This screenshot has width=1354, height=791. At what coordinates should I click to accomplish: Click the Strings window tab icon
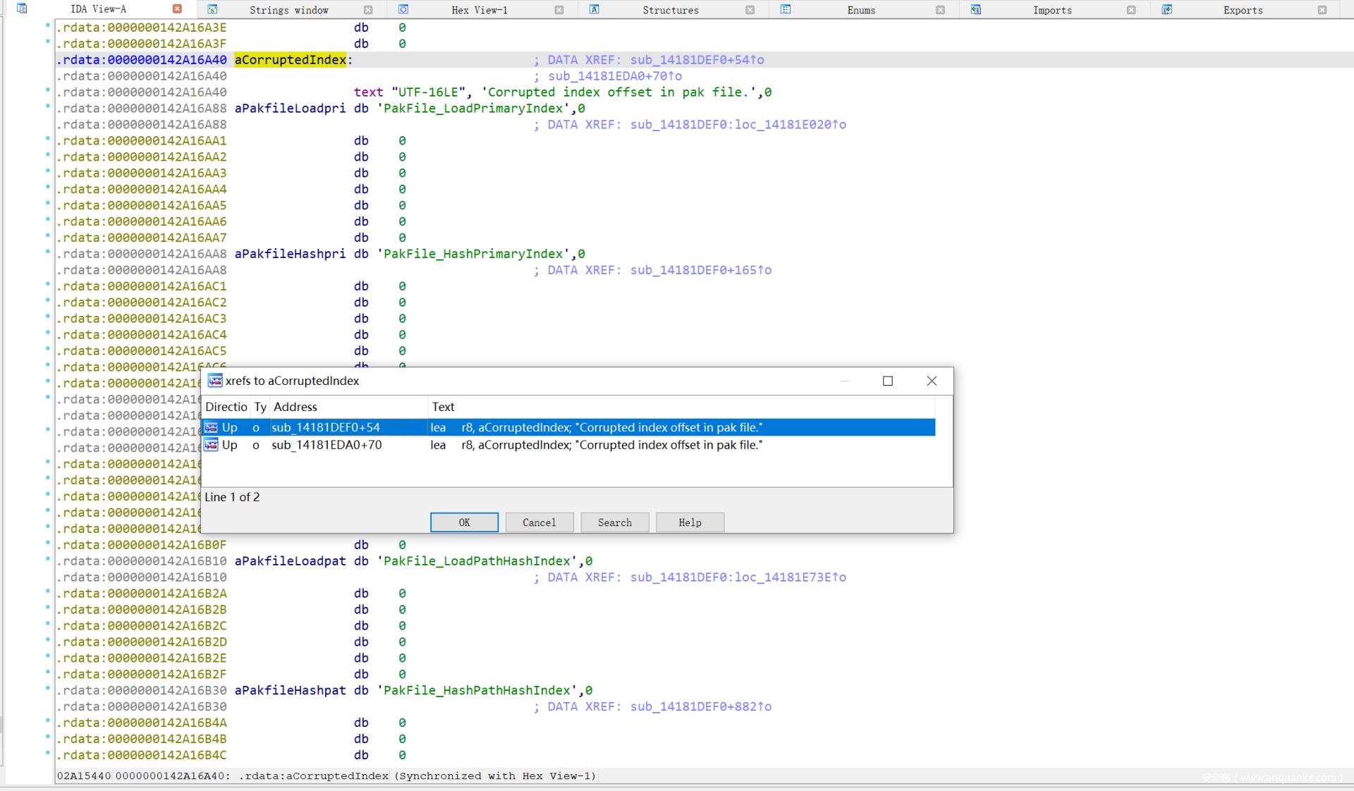(x=212, y=9)
